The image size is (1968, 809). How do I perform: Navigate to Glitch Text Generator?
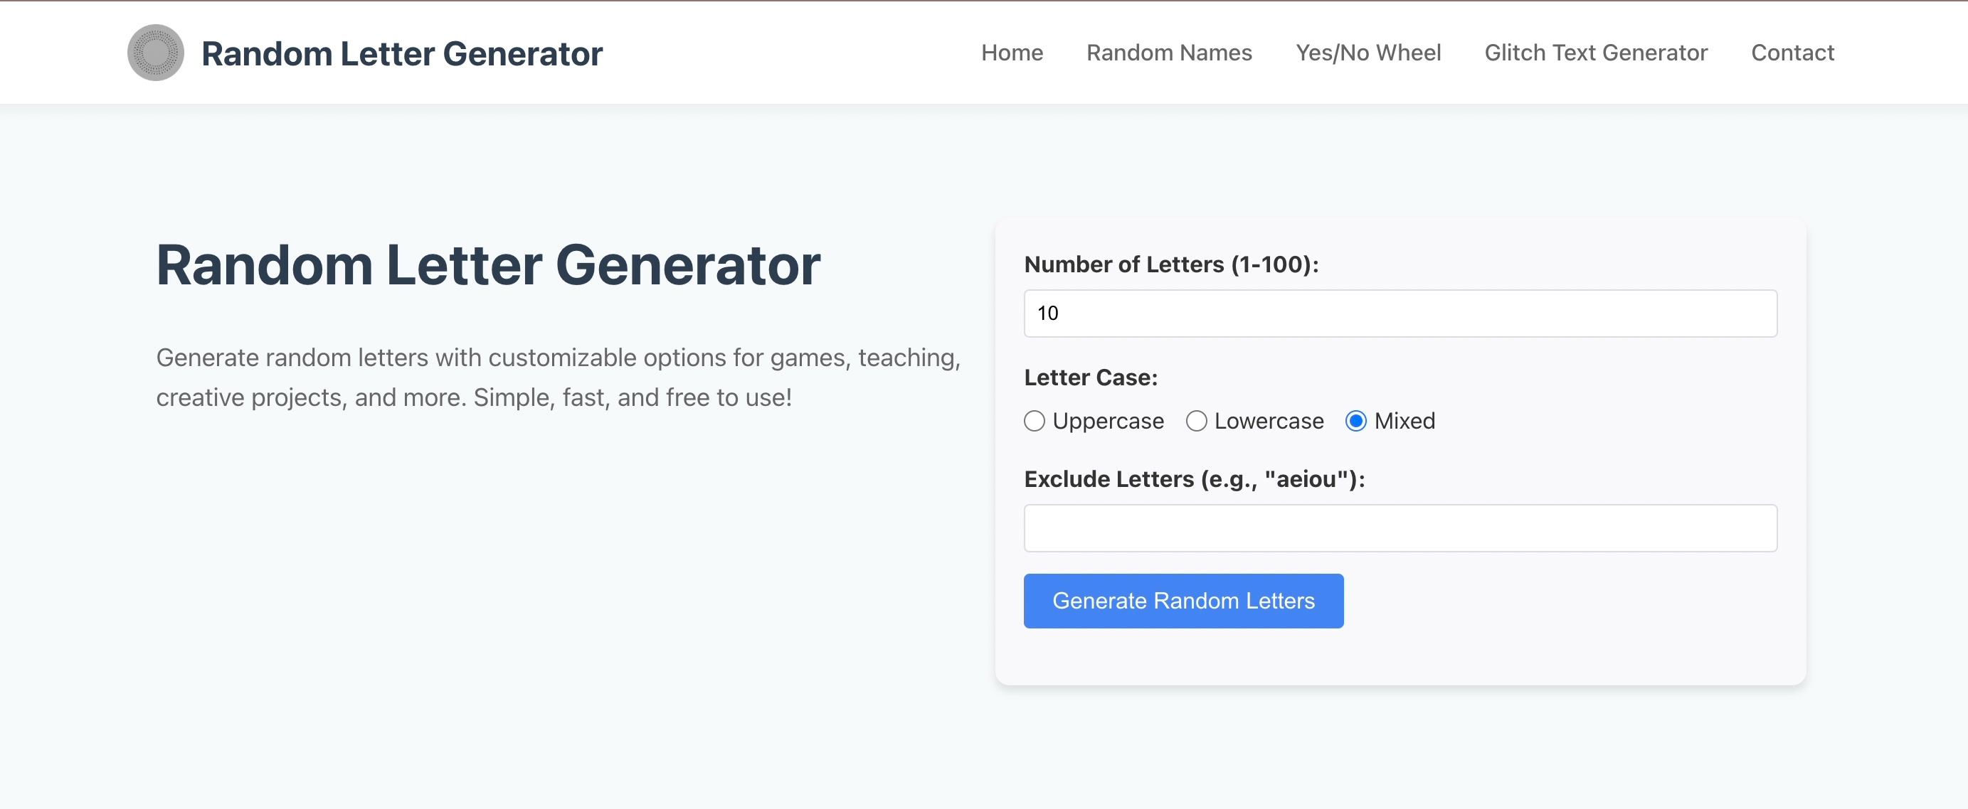pos(1595,53)
